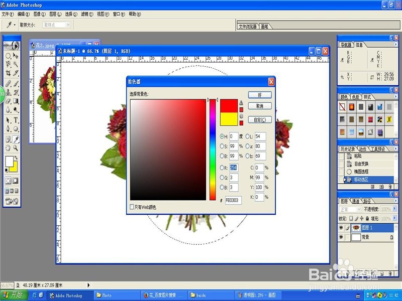
Task: Select the Pen tool
Action: [x=8, y=129]
